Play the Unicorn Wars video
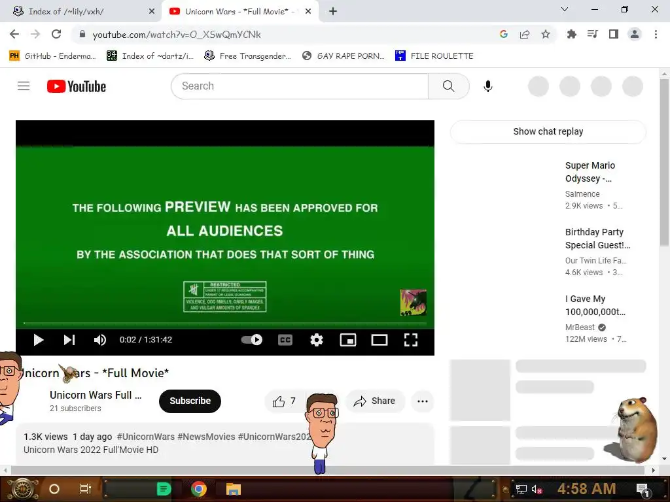 pyautogui.click(x=39, y=340)
